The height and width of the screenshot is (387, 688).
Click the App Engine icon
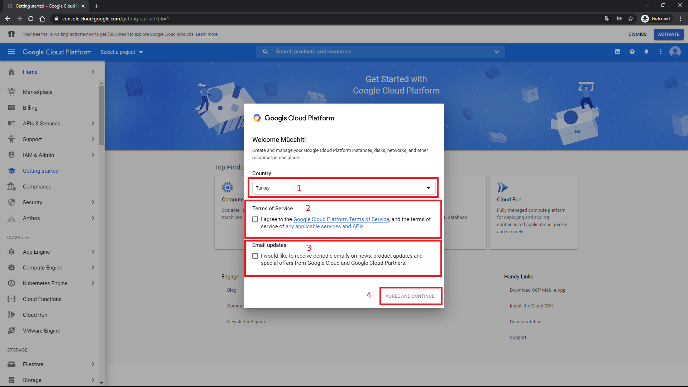11,252
